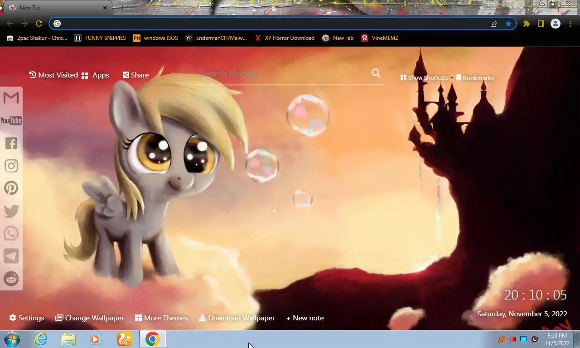The height and width of the screenshot is (348, 580).
Task: Show Most Visited sites
Action: 53,75
